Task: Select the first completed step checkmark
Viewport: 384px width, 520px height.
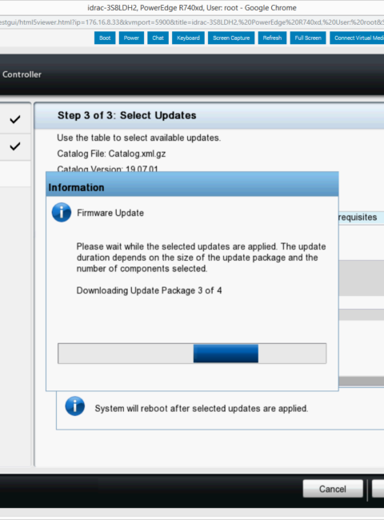Action: click(x=15, y=119)
